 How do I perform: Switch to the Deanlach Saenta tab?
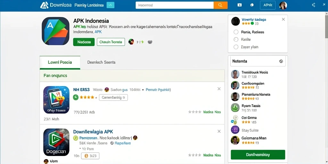[x=101, y=62]
